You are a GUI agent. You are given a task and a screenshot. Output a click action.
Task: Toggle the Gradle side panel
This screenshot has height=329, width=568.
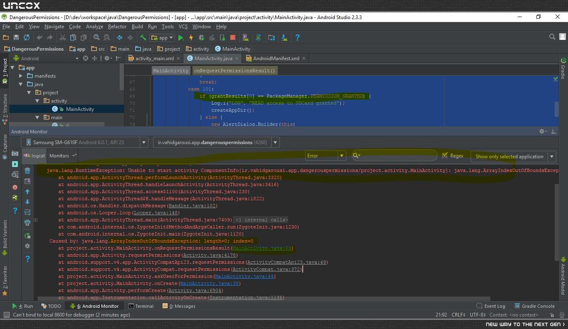563,69
